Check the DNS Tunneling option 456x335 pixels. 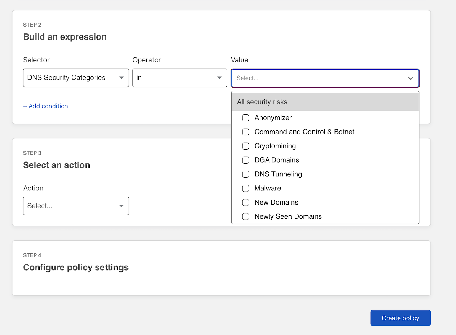[x=246, y=174]
